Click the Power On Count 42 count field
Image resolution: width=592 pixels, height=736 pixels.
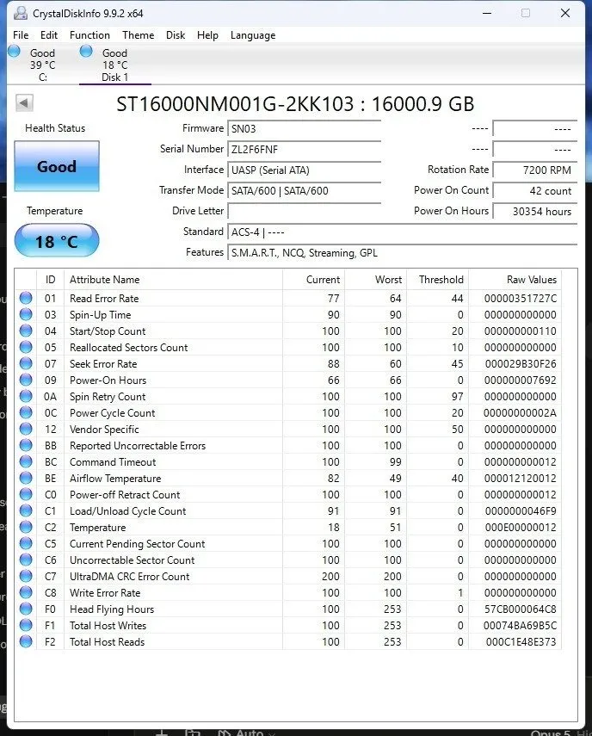[534, 190]
